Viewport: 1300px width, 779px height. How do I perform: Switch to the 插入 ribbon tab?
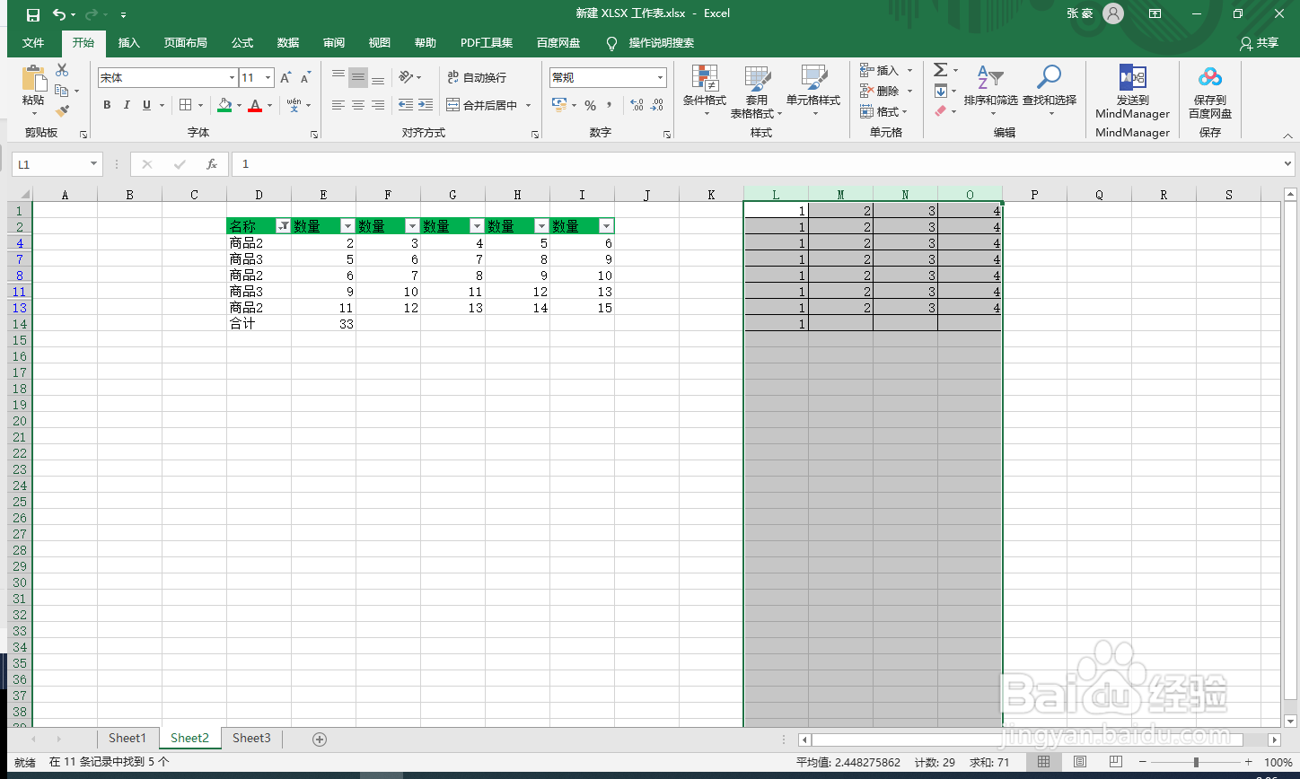[129, 43]
